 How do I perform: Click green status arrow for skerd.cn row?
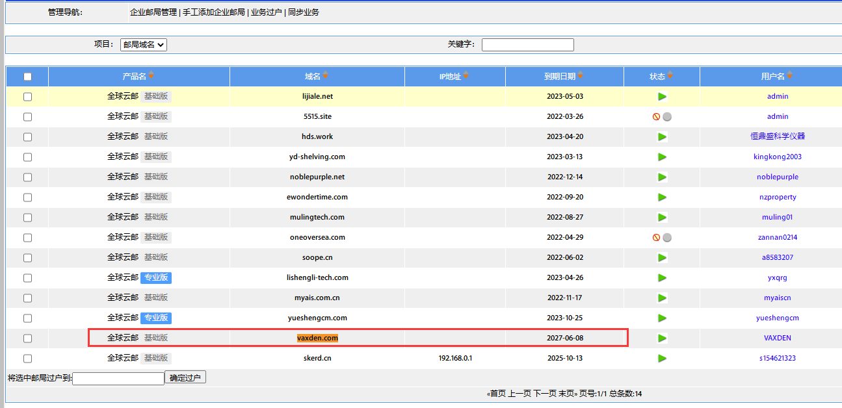tap(662, 359)
